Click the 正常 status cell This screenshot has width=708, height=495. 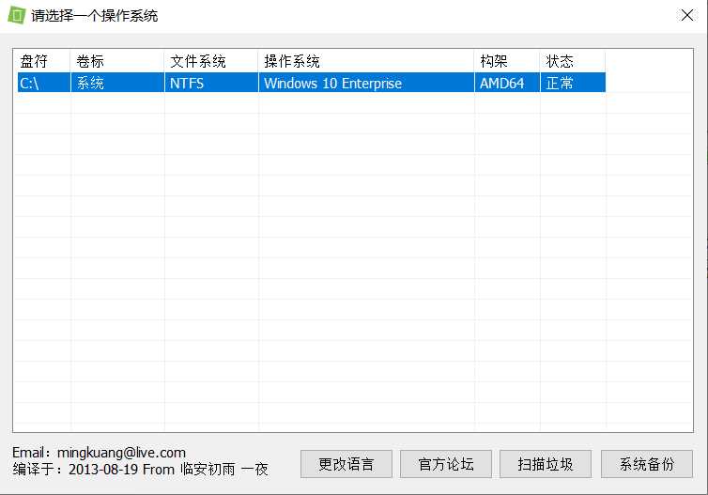coord(573,83)
